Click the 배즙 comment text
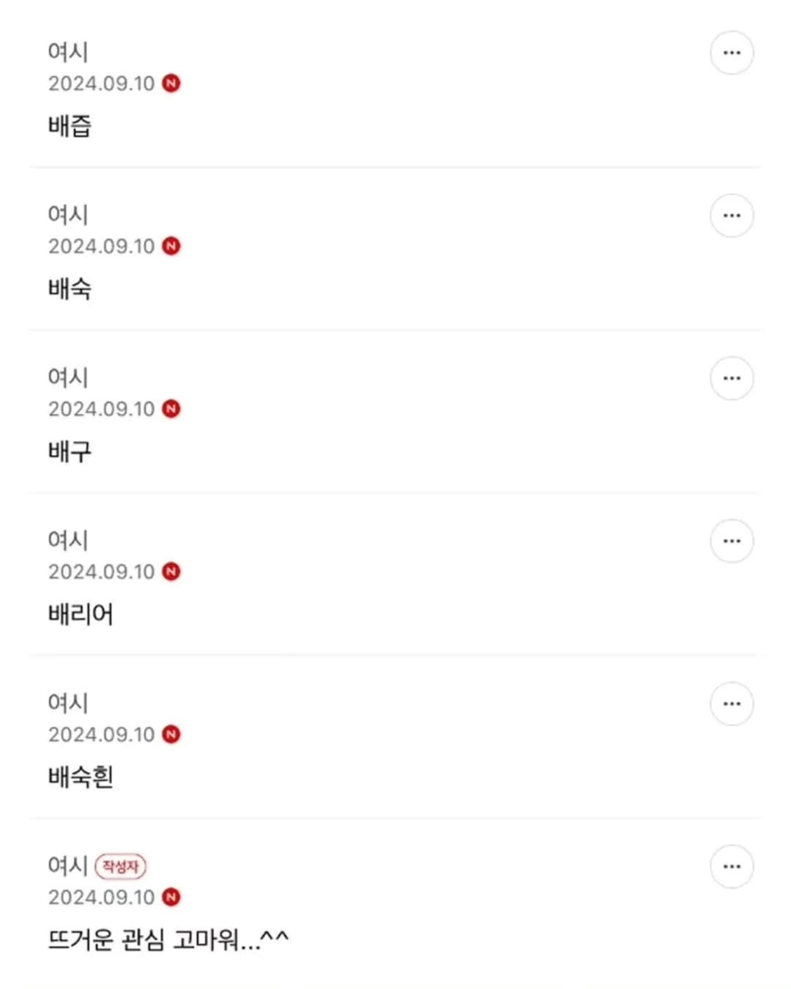 coord(70,126)
